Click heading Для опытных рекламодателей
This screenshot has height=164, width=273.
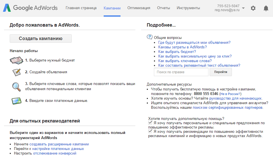[45, 121]
